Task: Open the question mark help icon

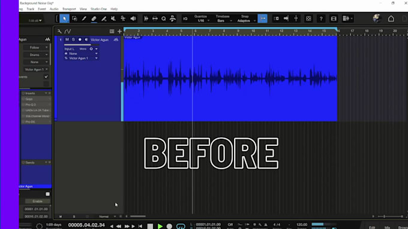Action: (321, 19)
